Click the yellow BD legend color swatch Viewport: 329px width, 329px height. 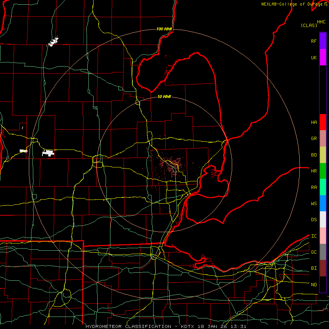(323, 155)
